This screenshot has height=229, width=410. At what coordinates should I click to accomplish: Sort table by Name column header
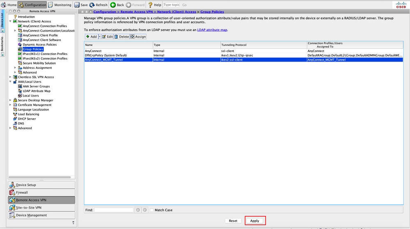[x=119, y=45]
